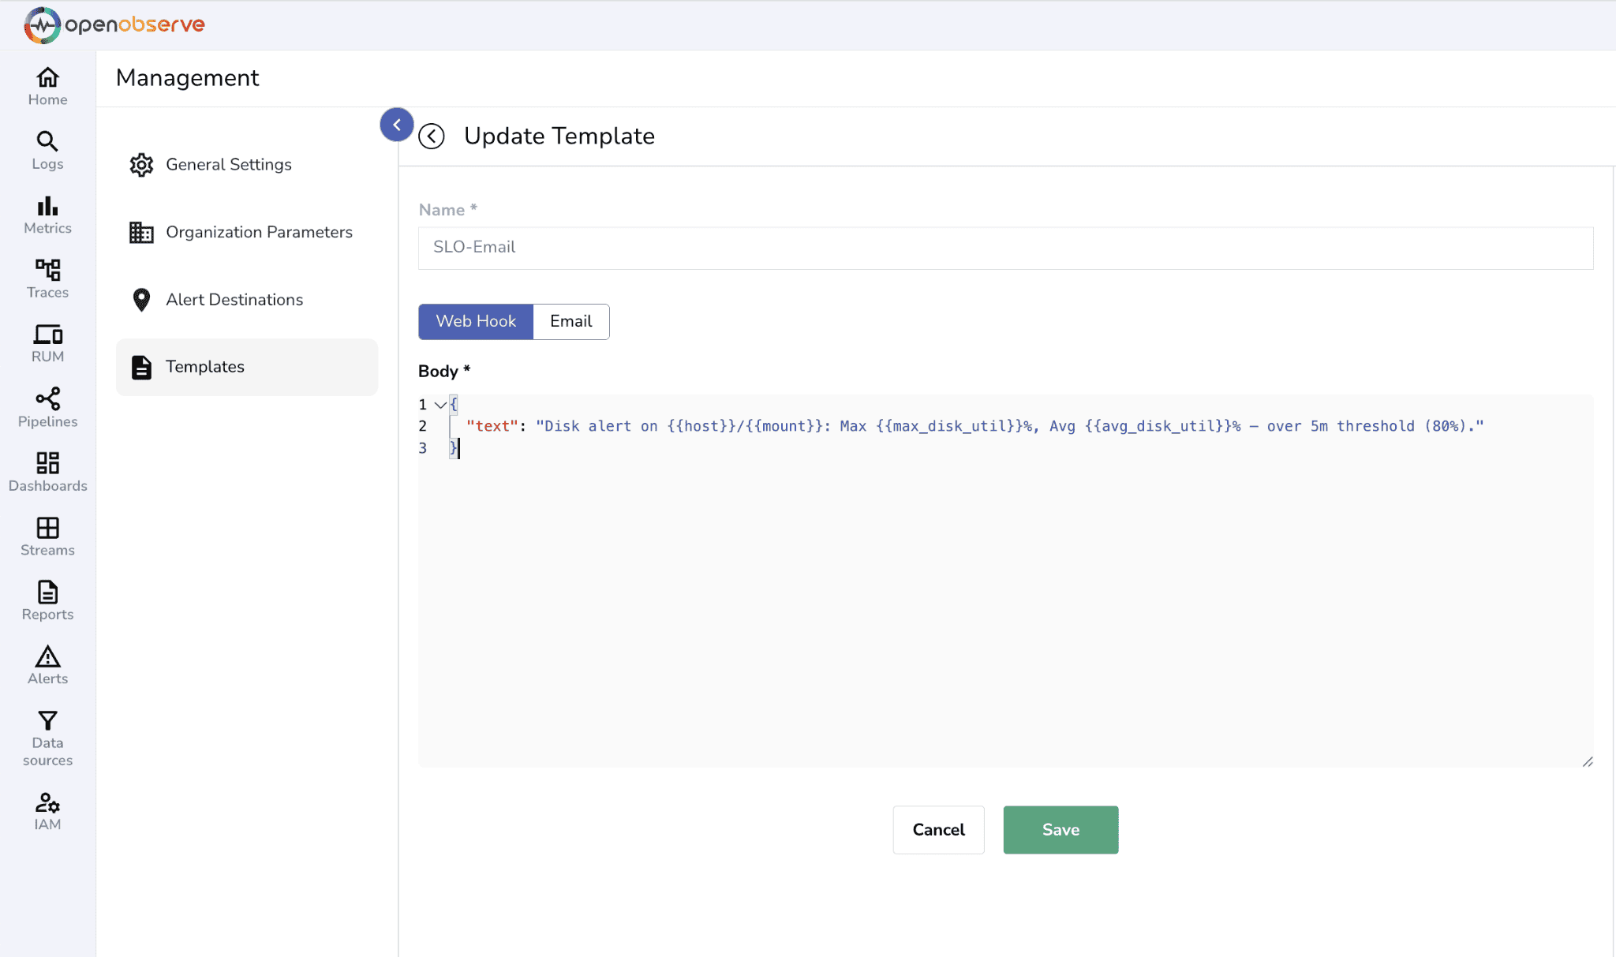The width and height of the screenshot is (1616, 957).
Task: Switch to Email template type
Action: coord(571,321)
